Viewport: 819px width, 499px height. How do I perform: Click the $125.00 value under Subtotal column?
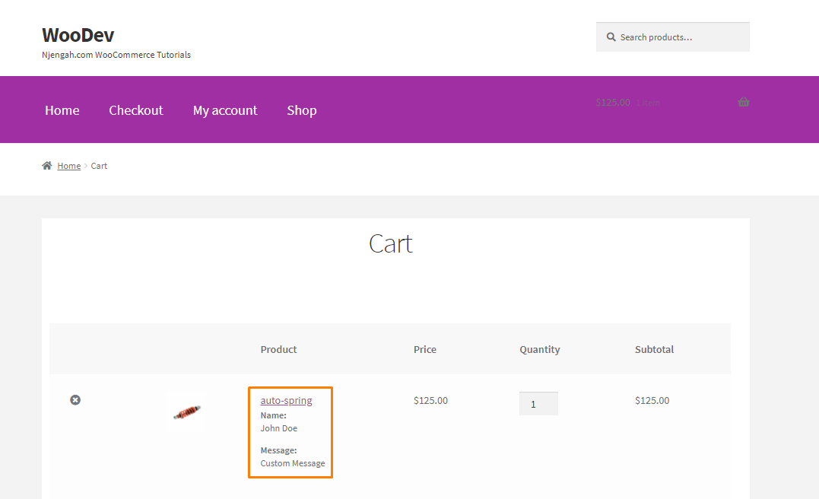[x=652, y=401]
